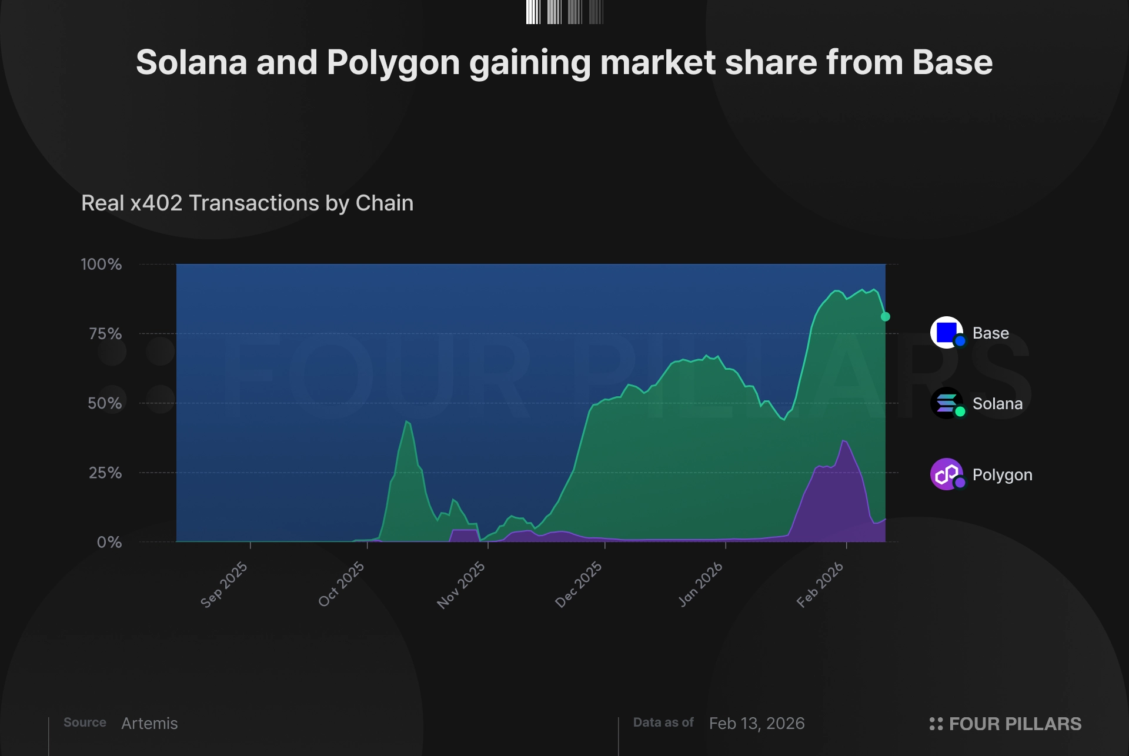
Task: Click the Real x402 Transactions by Chain subtitle
Action: [247, 203]
